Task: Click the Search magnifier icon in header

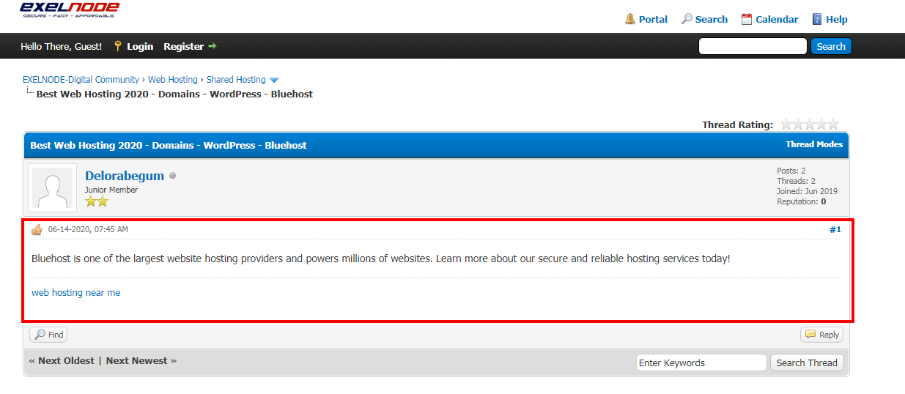Action: coord(687,19)
